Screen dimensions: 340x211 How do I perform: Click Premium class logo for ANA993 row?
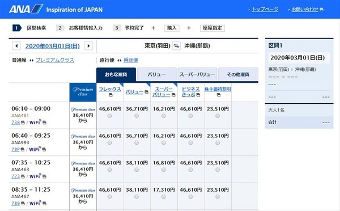83,136
